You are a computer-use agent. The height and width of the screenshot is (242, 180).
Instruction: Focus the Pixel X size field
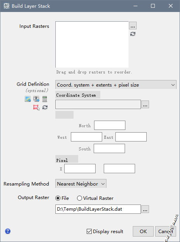point(80,169)
